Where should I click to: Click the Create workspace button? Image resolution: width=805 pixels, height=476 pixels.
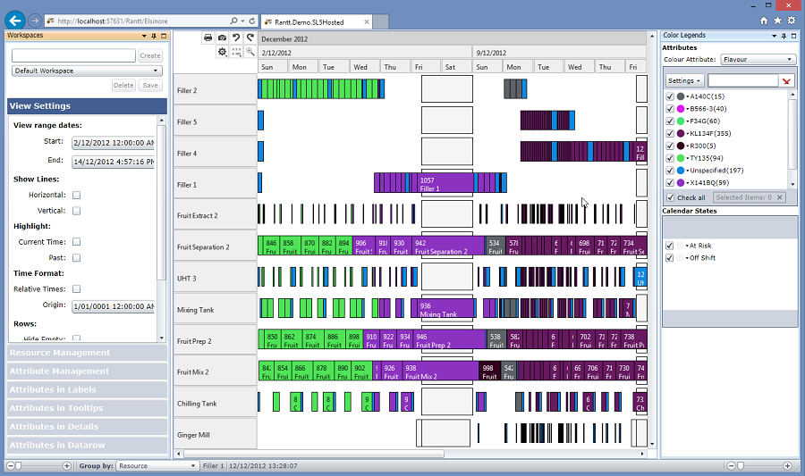(x=150, y=55)
